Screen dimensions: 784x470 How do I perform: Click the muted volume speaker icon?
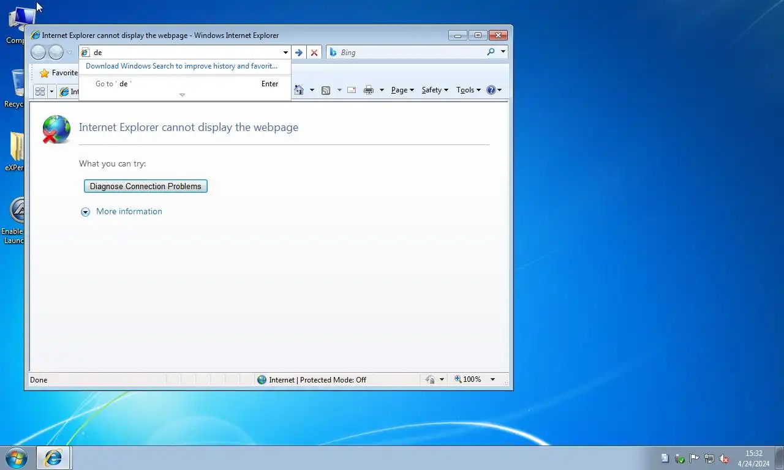724,458
